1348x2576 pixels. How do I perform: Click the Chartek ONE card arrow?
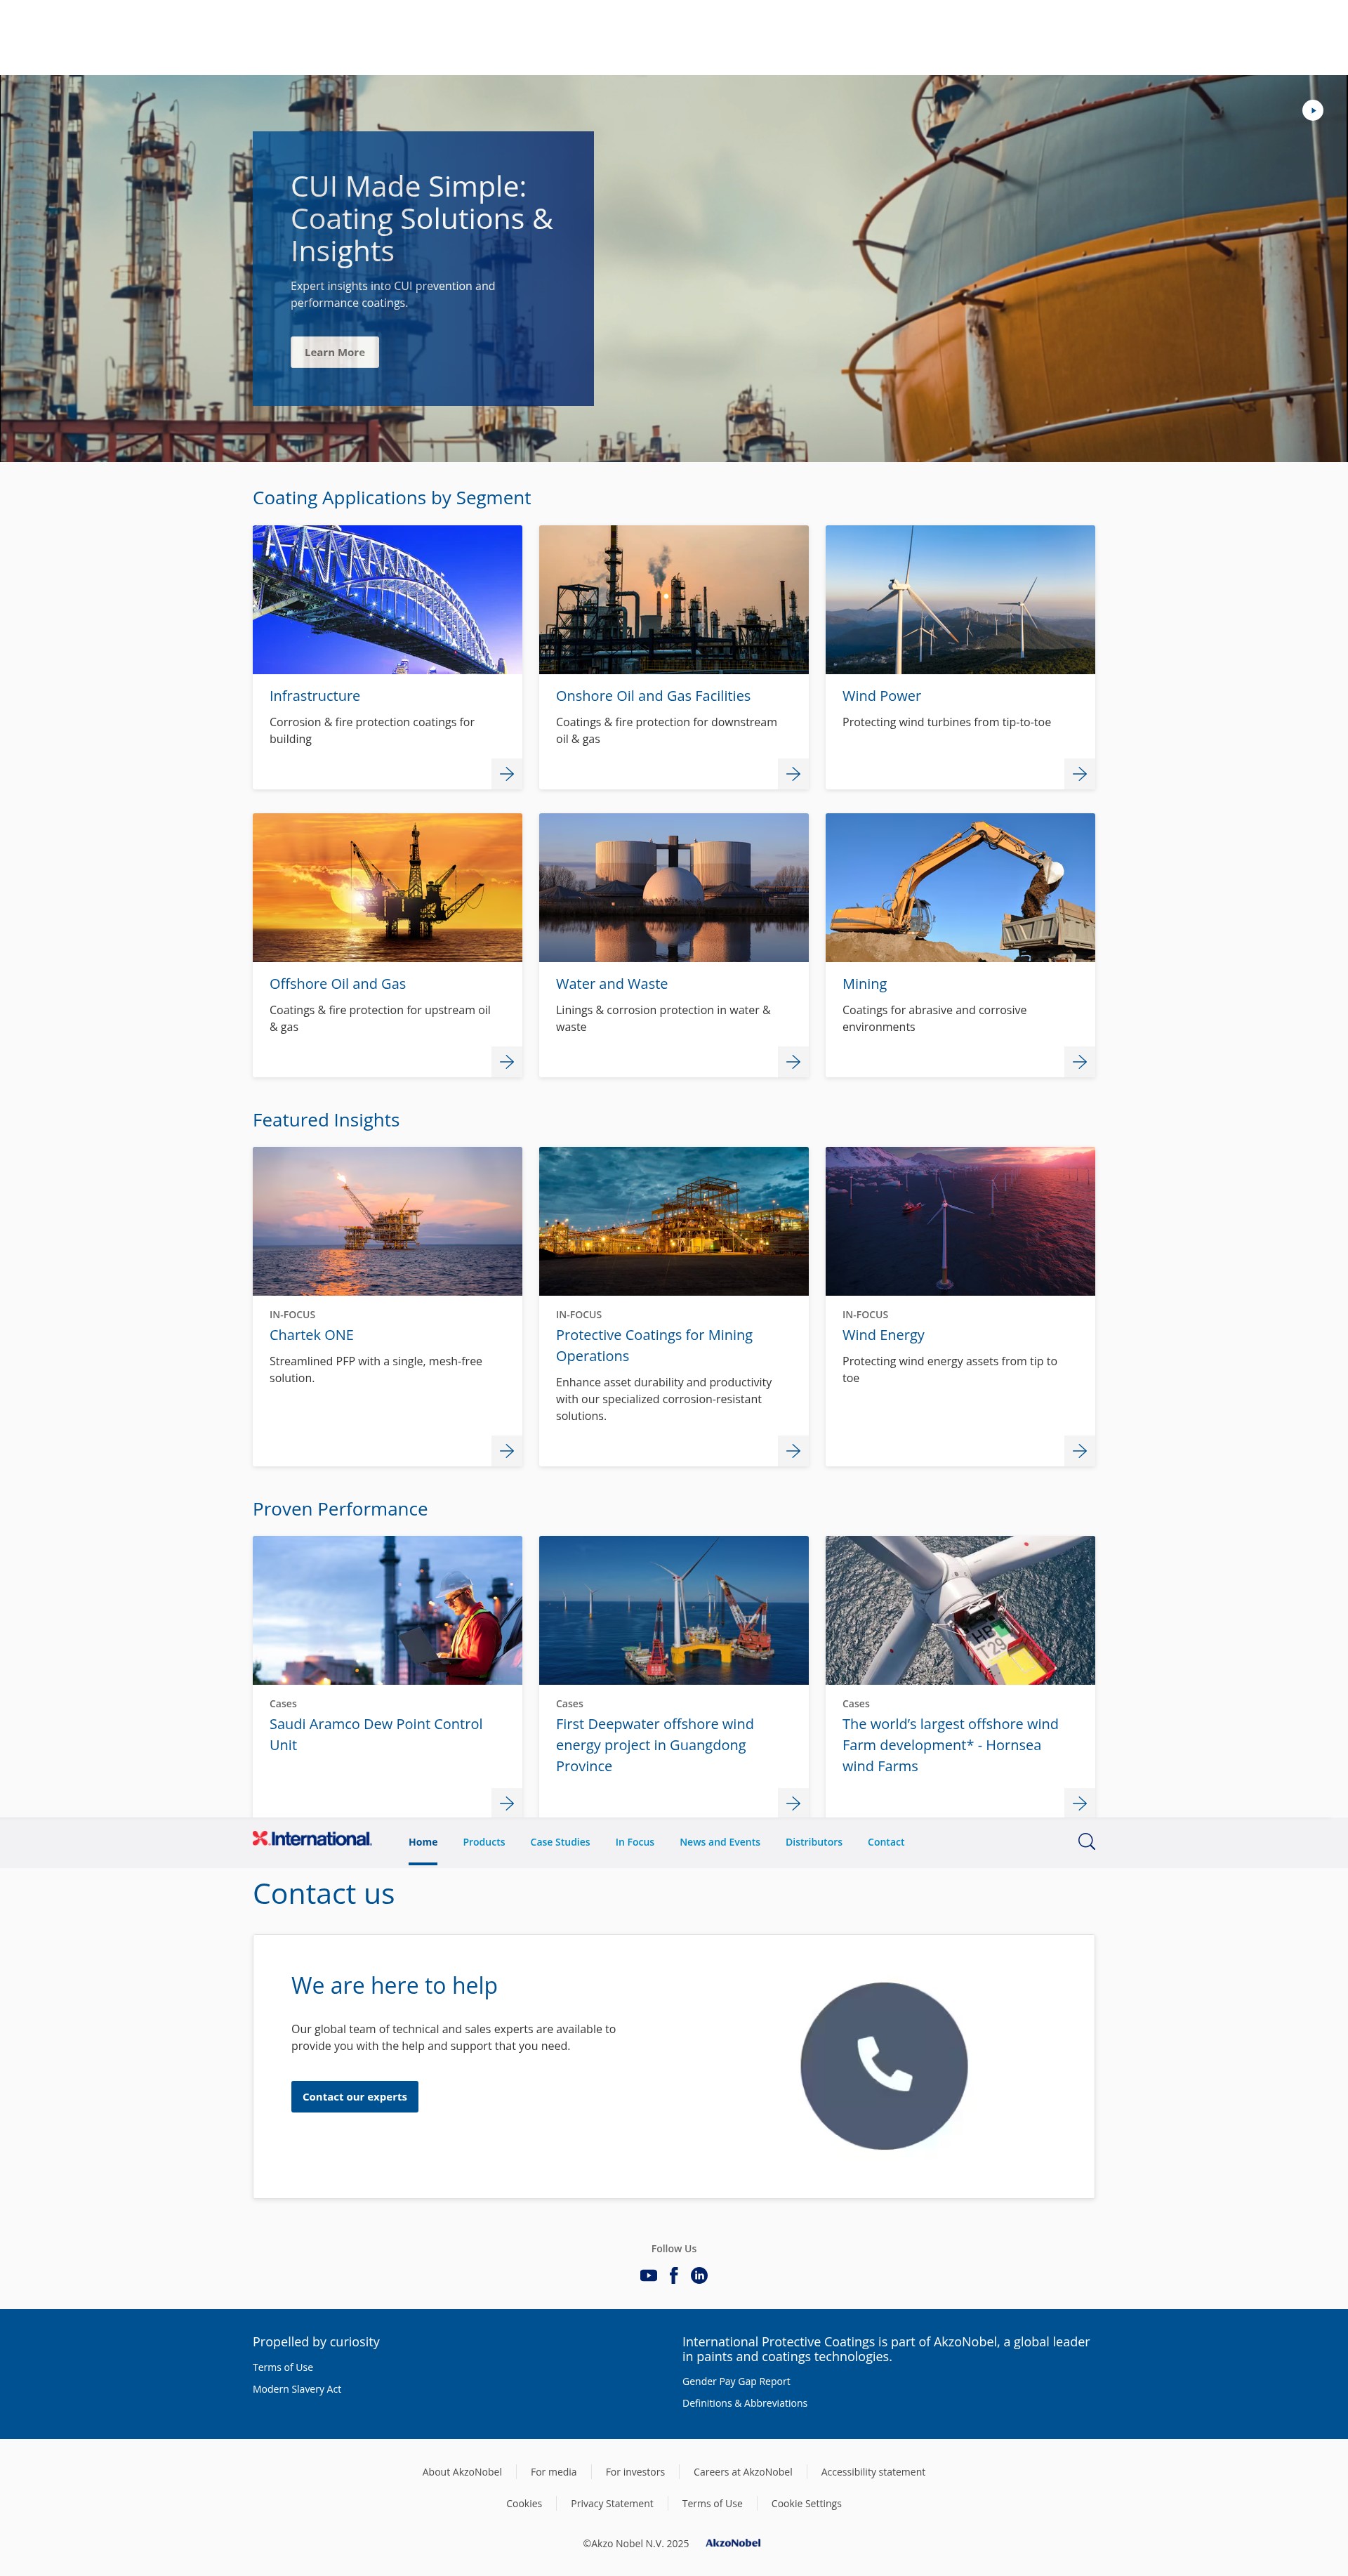(507, 1451)
